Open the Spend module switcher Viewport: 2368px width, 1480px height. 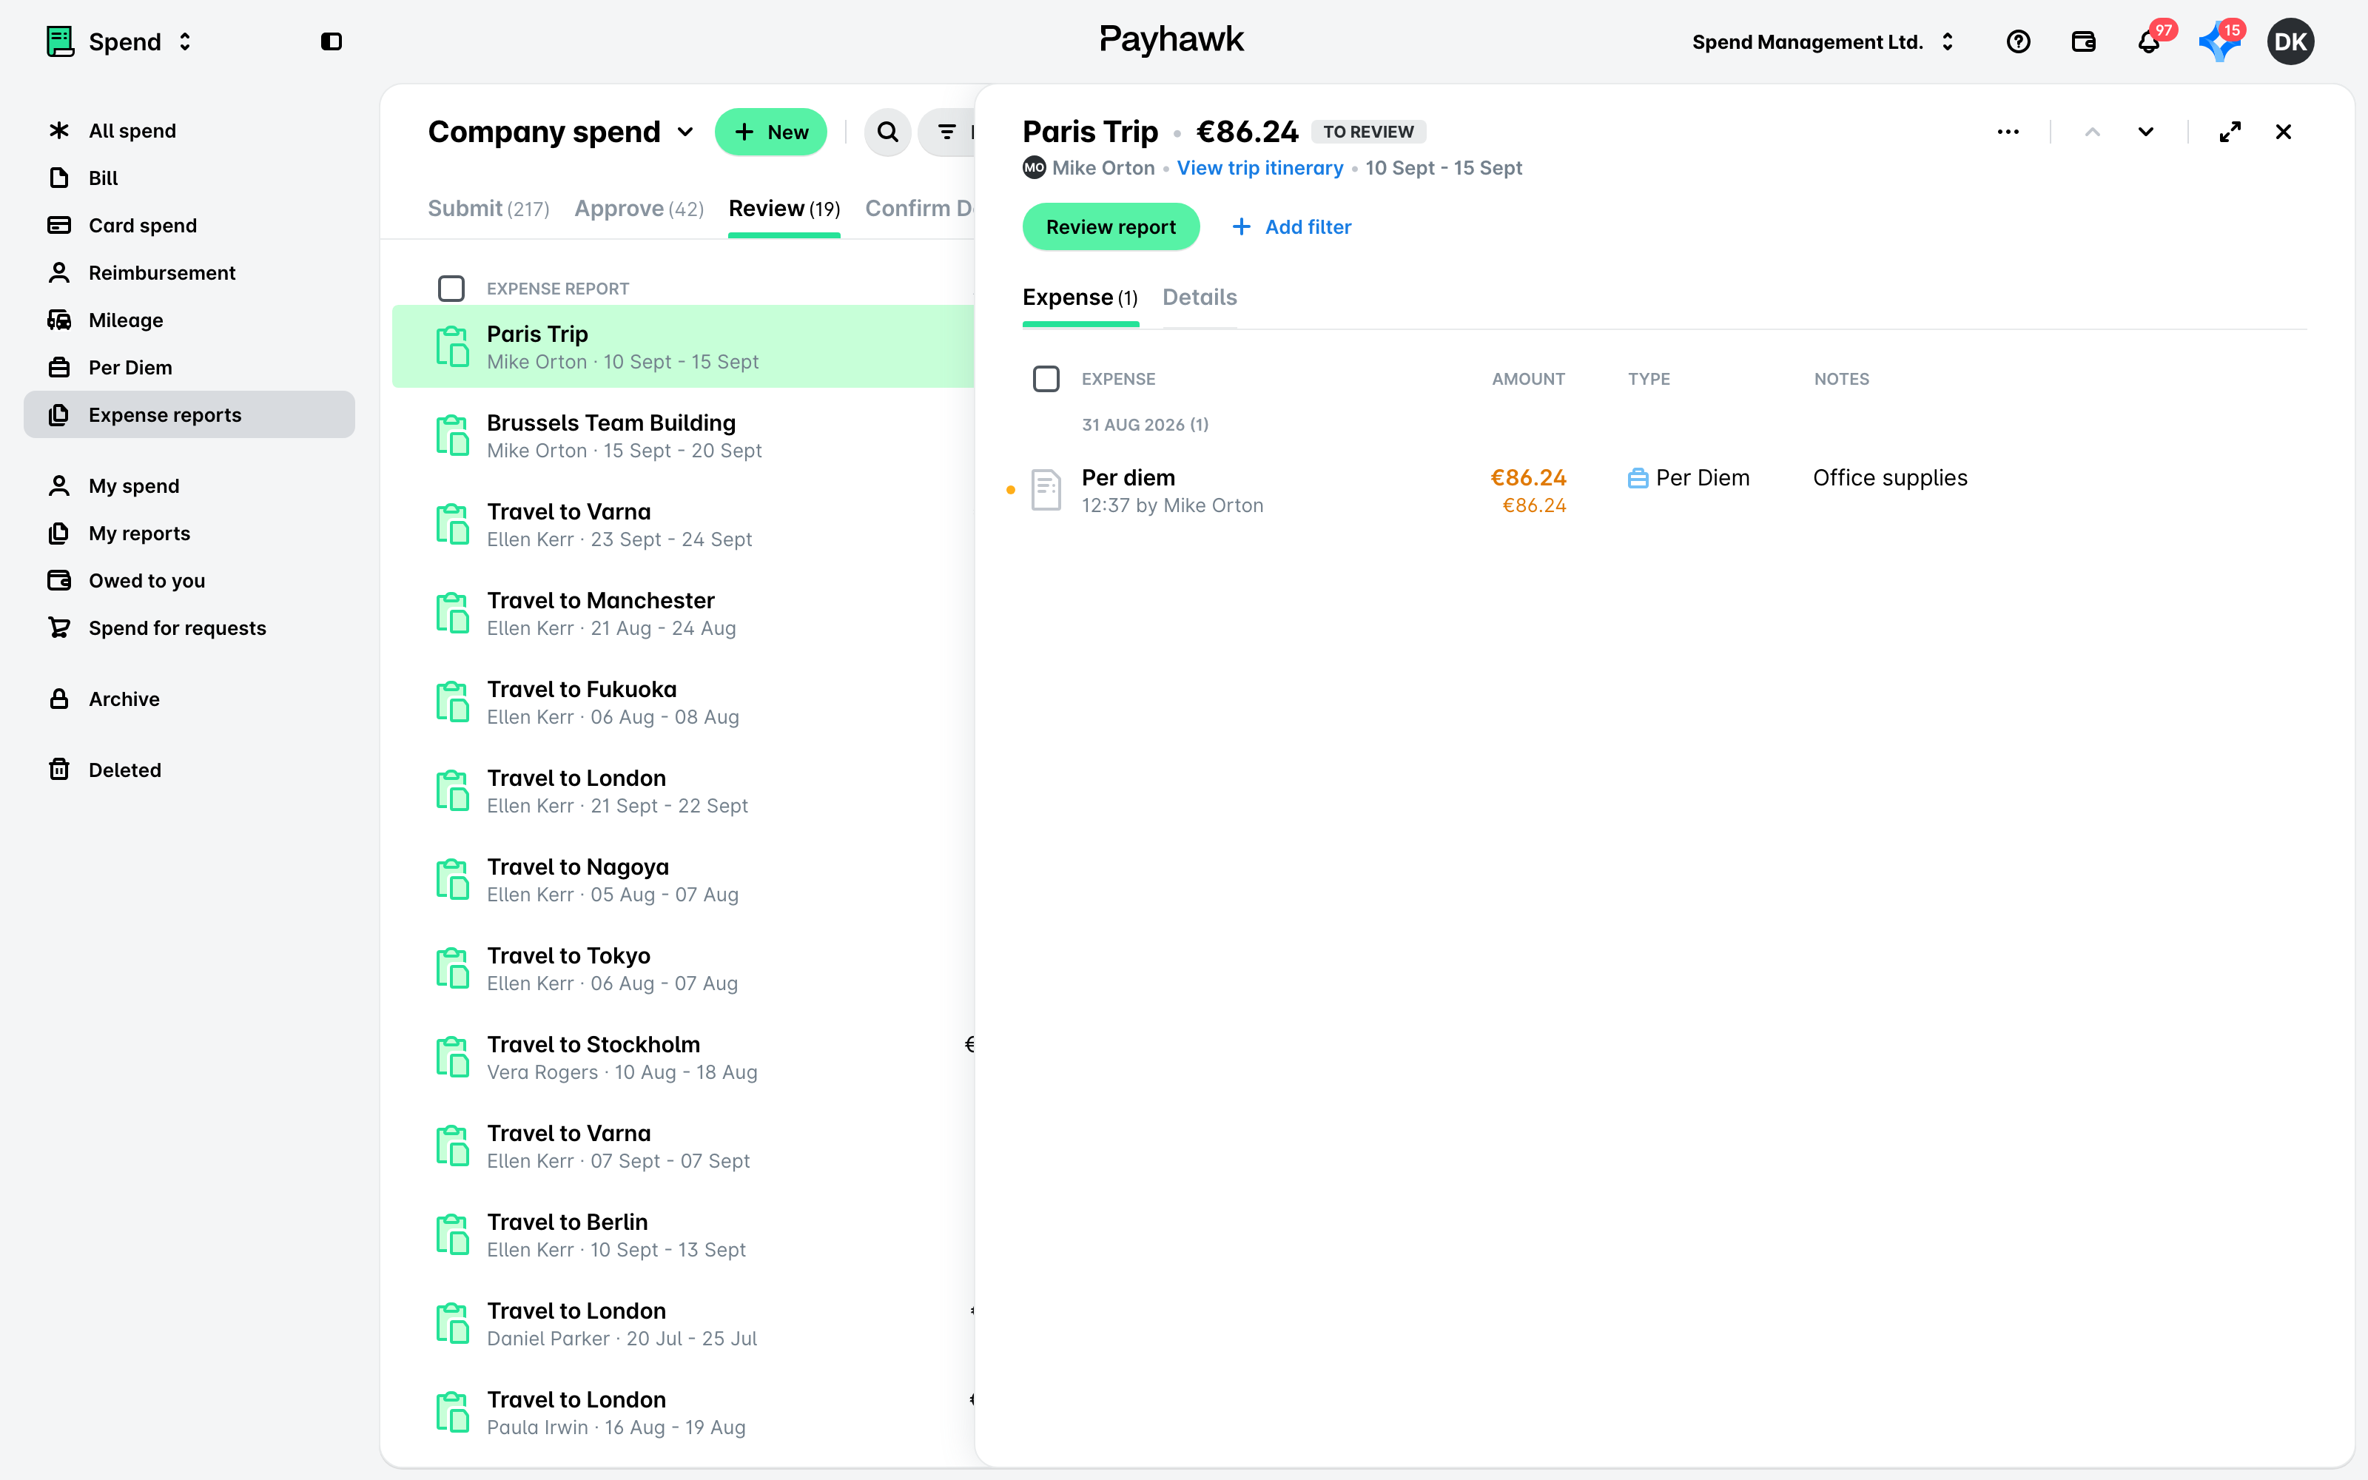[119, 41]
